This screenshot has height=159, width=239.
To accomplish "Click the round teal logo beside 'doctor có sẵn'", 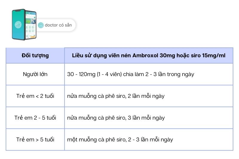I will (41, 25).
